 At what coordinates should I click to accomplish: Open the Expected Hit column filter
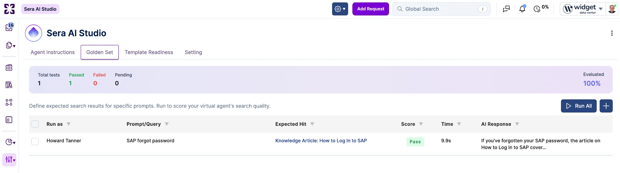[x=312, y=124]
